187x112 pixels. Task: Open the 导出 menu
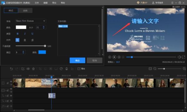[x=54, y=3]
